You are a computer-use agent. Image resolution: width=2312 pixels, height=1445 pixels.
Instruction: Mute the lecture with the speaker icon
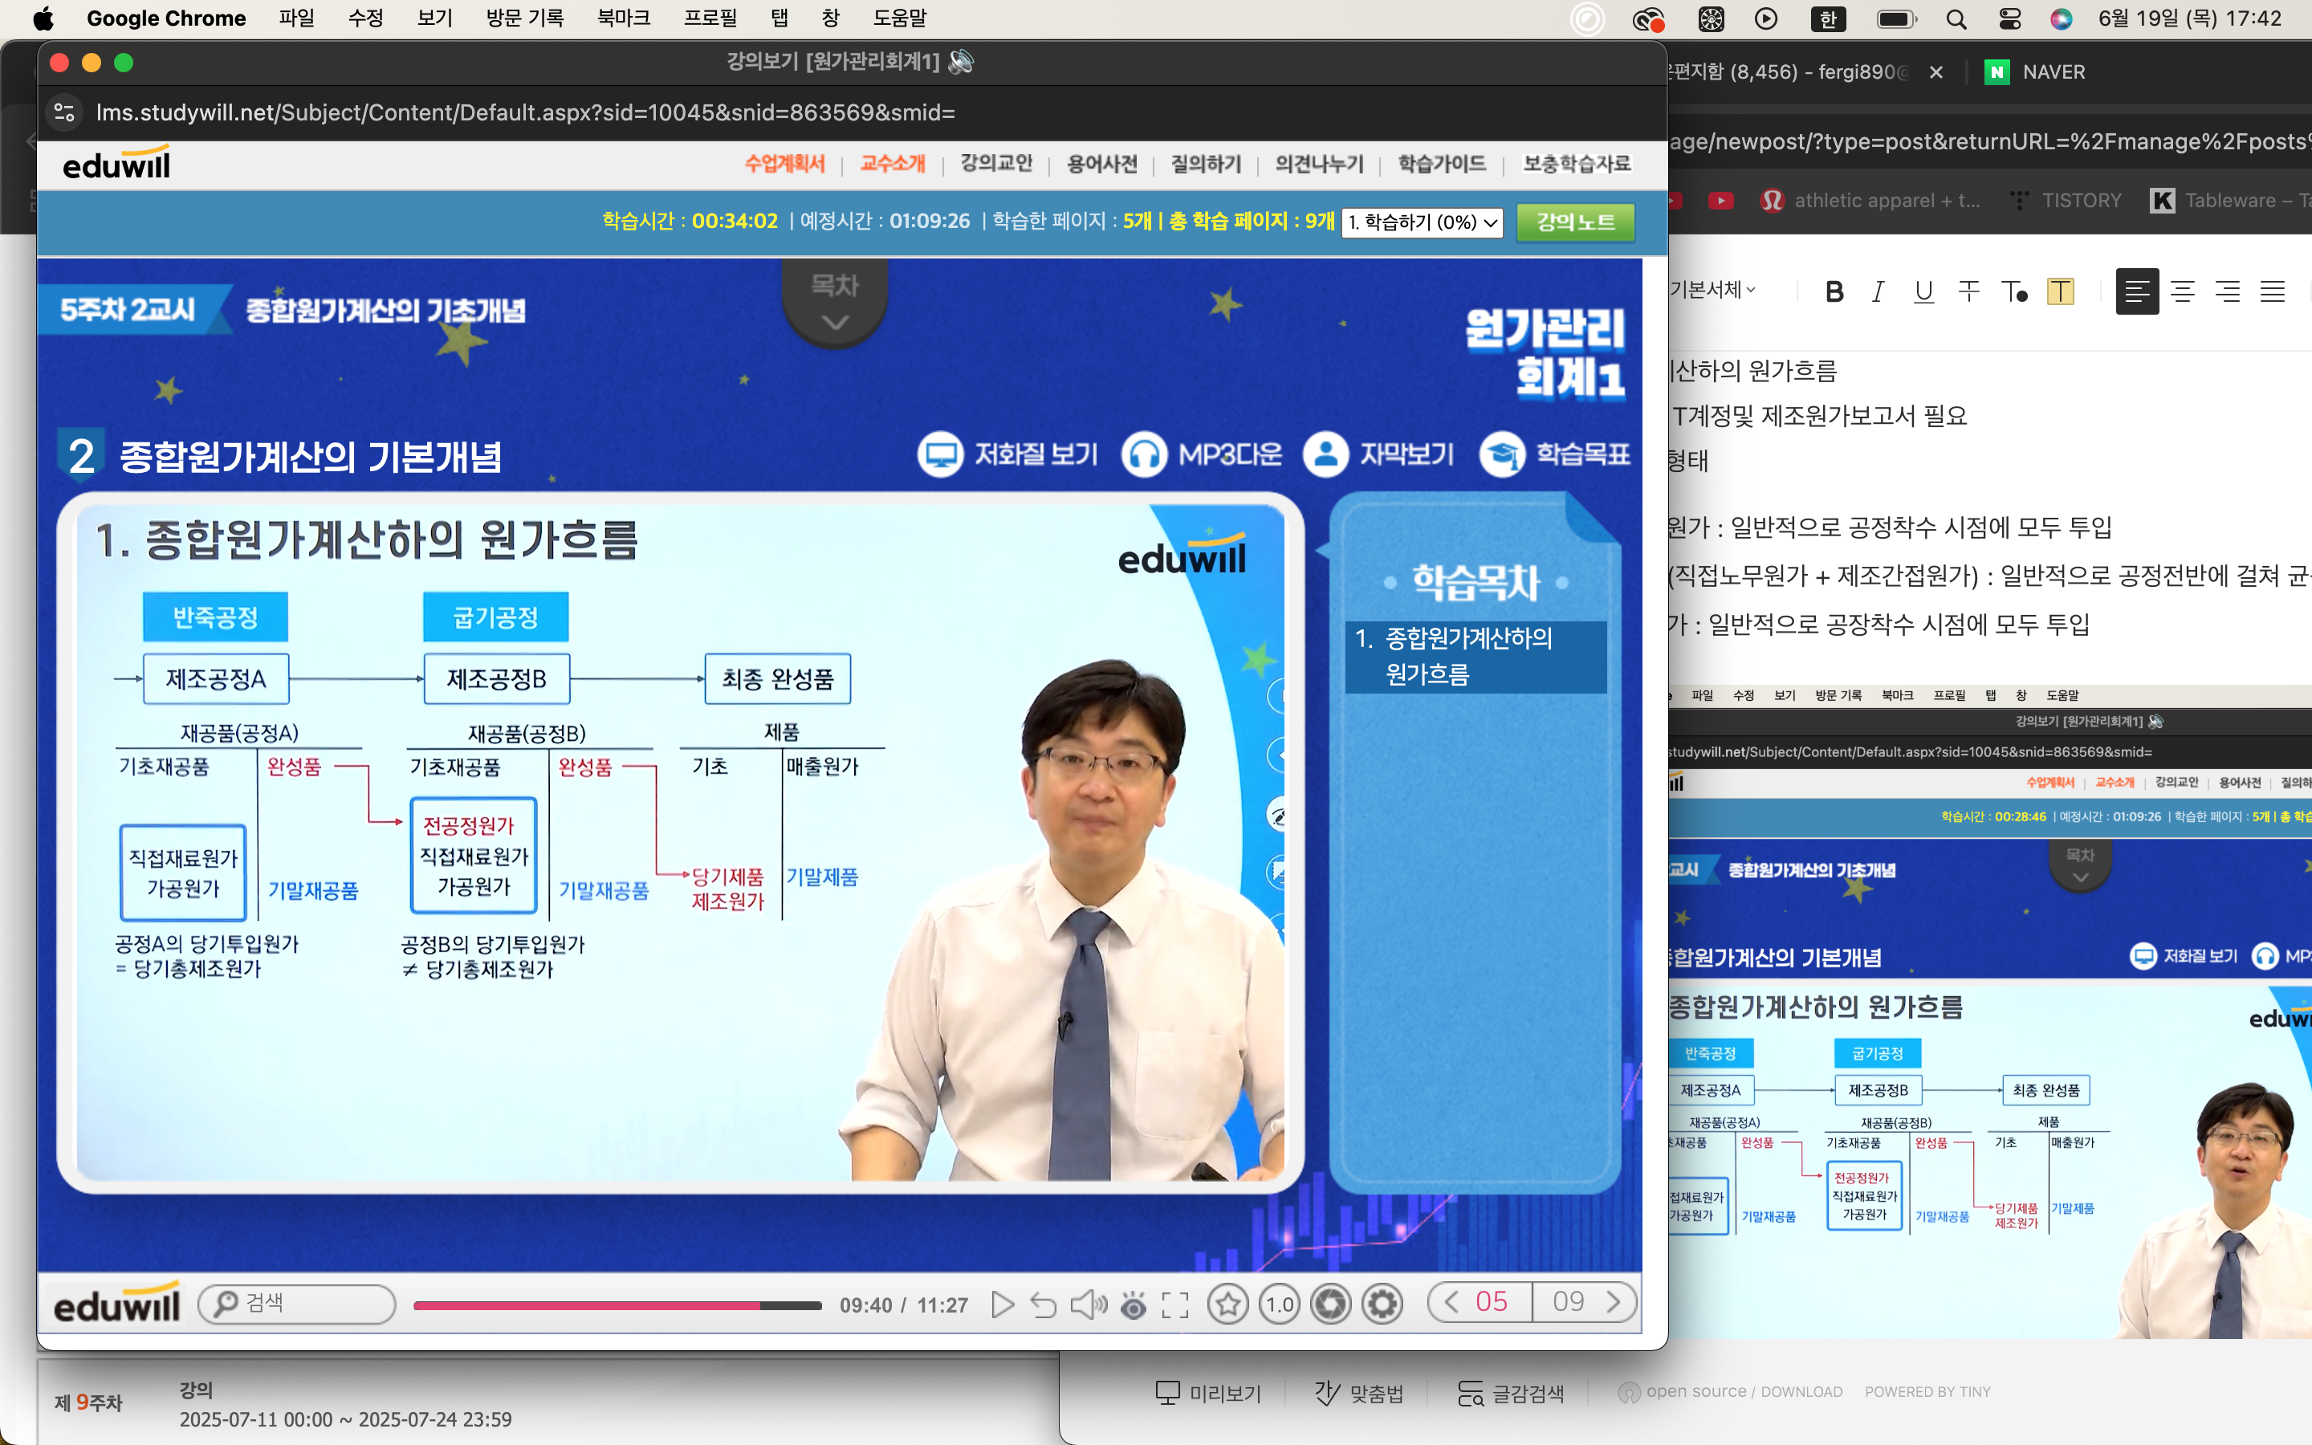coord(1087,1305)
